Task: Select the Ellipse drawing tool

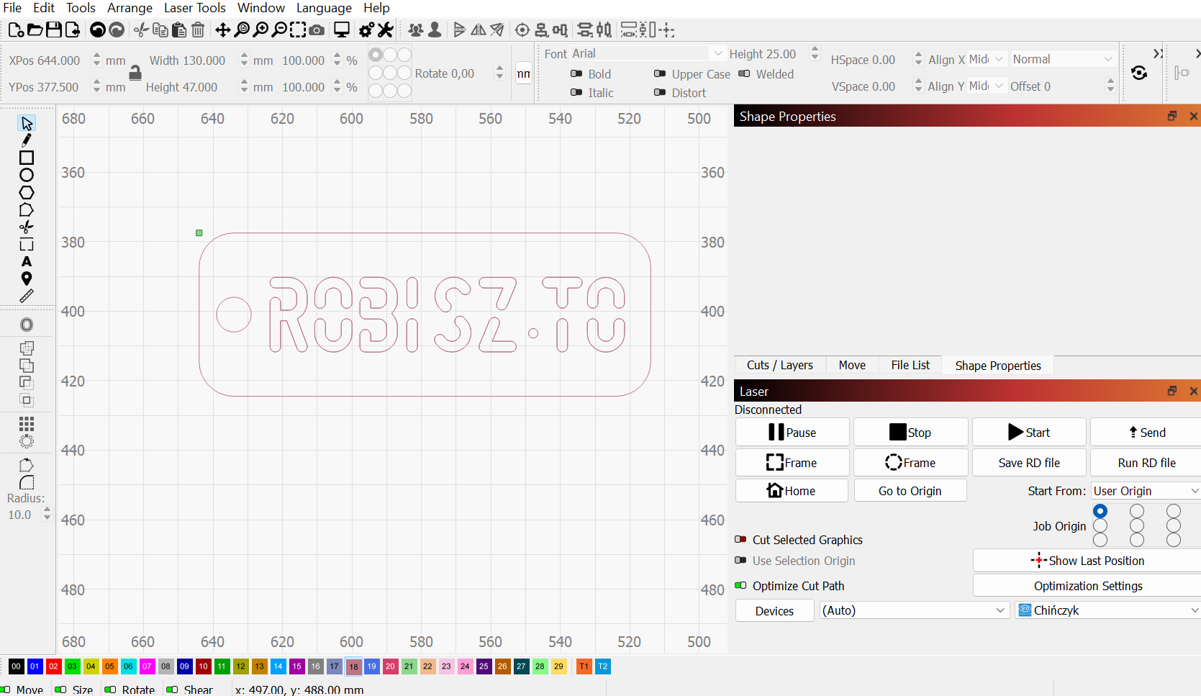Action: pos(27,175)
